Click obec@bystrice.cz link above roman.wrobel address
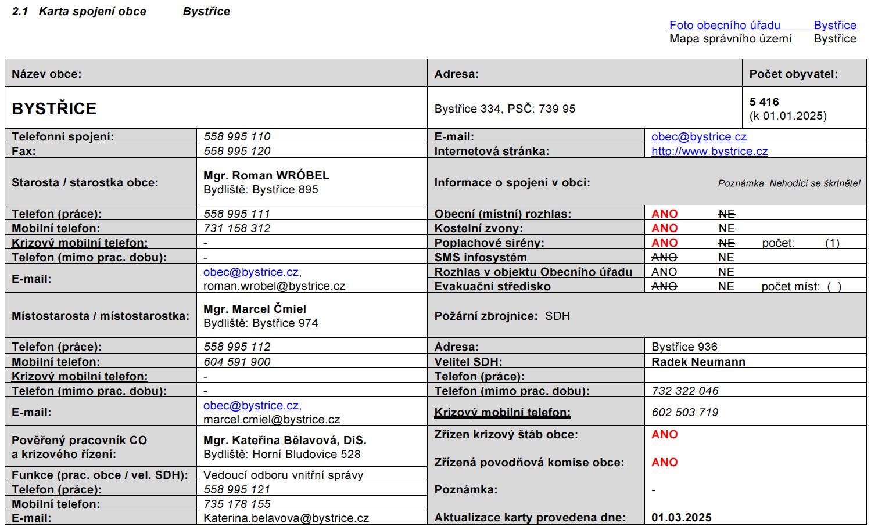The height and width of the screenshot is (530, 871). point(251,272)
